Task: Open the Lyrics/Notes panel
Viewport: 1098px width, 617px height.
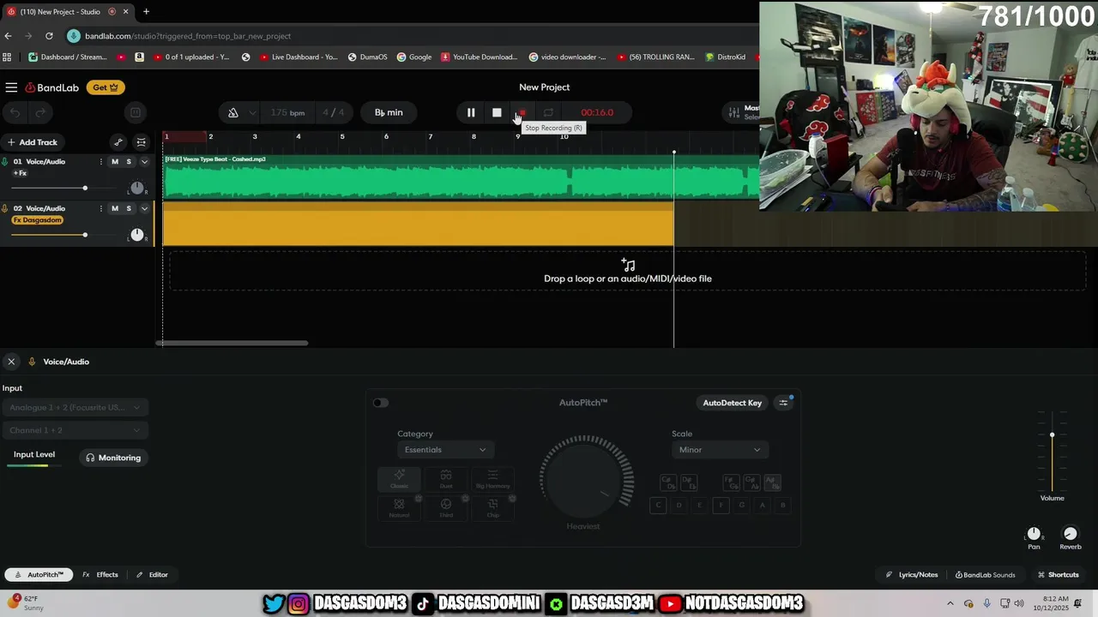Action: (912, 575)
